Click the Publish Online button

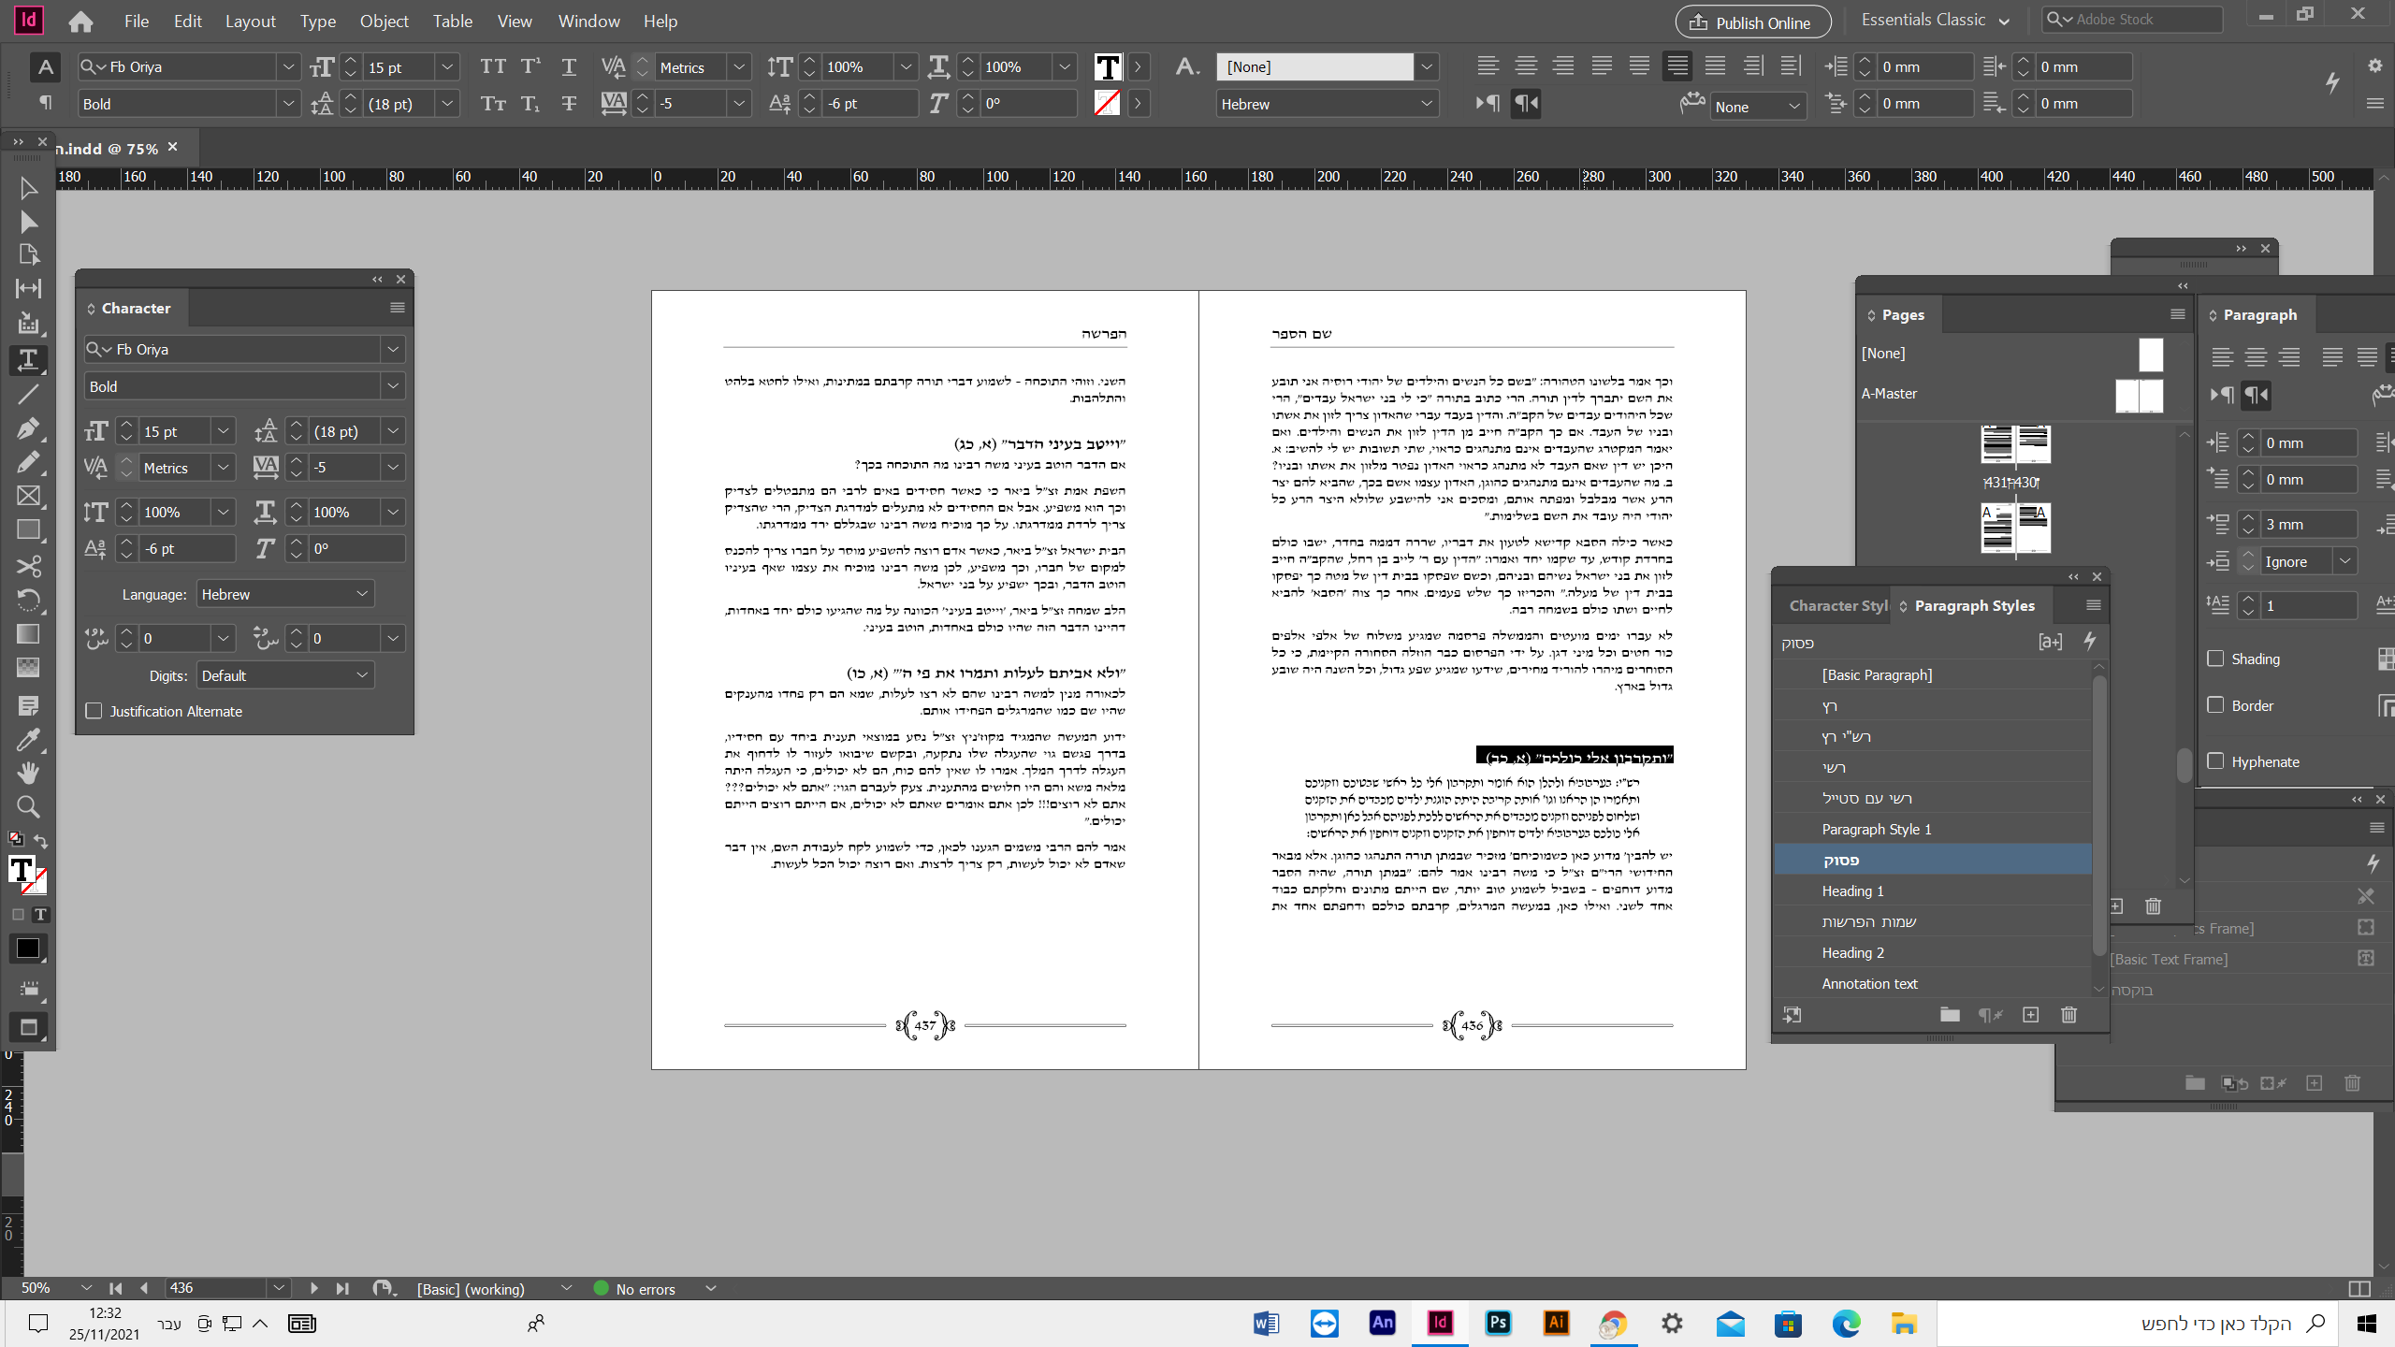point(1751,22)
